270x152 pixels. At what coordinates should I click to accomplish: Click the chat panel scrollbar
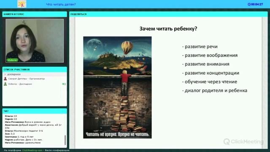tap(65, 140)
